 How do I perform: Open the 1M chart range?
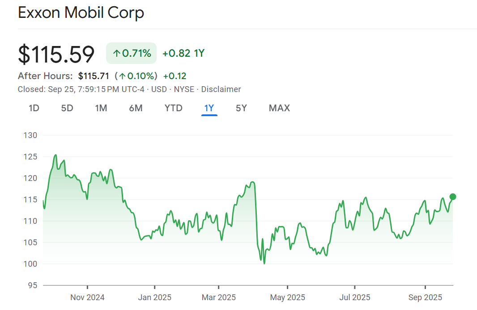(x=101, y=108)
